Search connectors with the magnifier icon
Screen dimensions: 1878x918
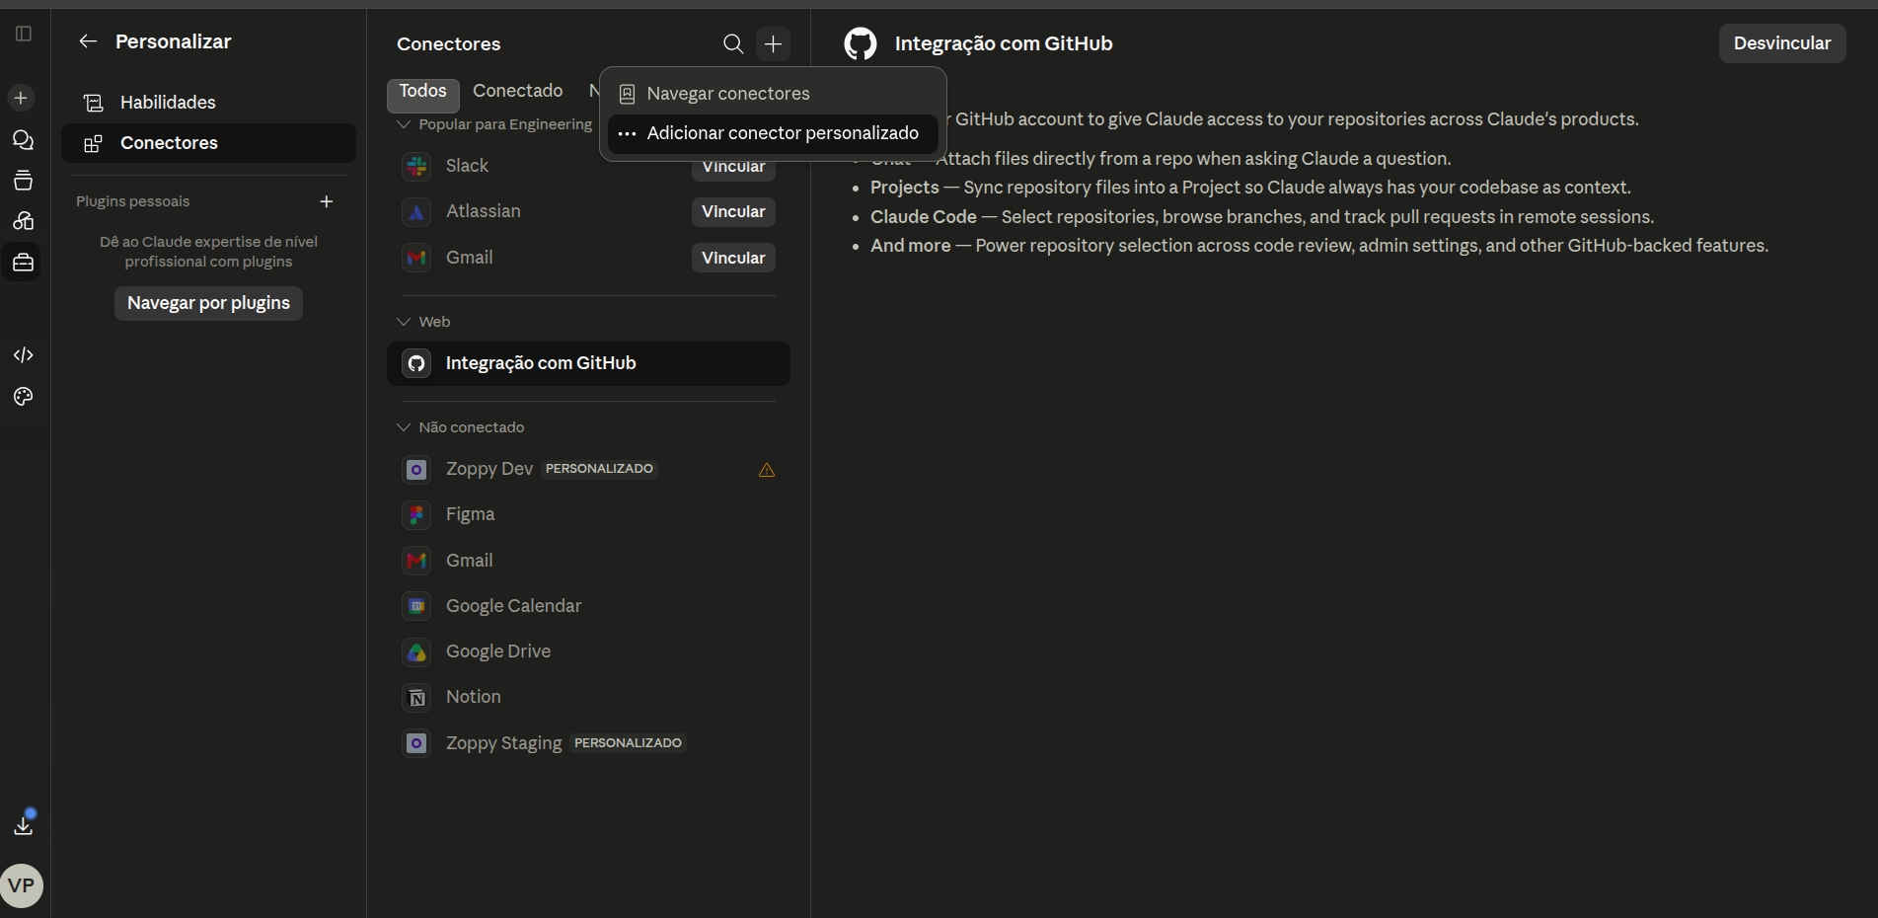point(733,43)
